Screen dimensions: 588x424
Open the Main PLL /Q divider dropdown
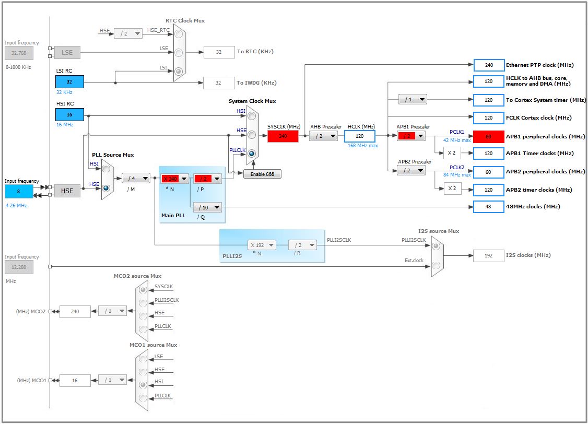pyautogui.click(x=207, y=208)
